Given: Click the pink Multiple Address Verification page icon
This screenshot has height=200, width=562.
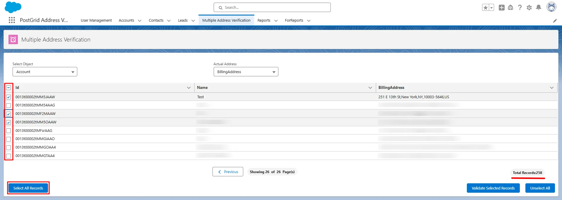Looking at the screenshot, I should point(13,39).
